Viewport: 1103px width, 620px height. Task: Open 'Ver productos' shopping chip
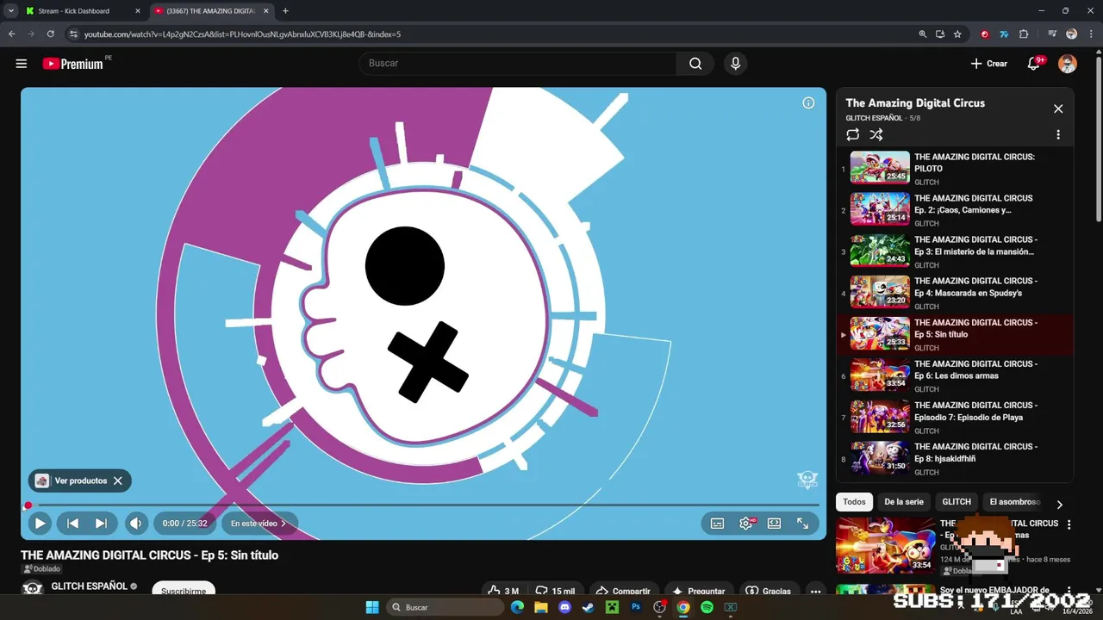click(72, 480)
